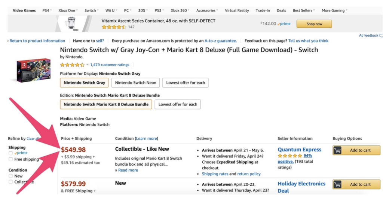Toggle the Prime shipping checkbox
This screenshot has width=389, height=203.
pos(11,153)
